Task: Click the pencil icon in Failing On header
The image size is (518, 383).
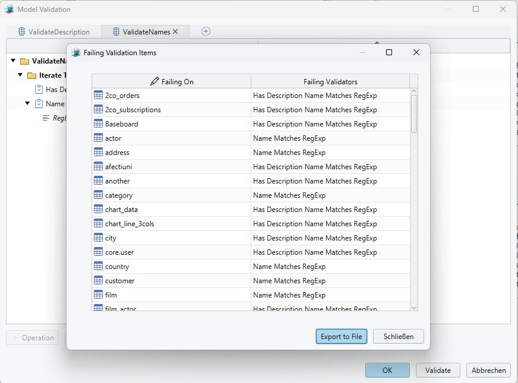Action: 154,81
